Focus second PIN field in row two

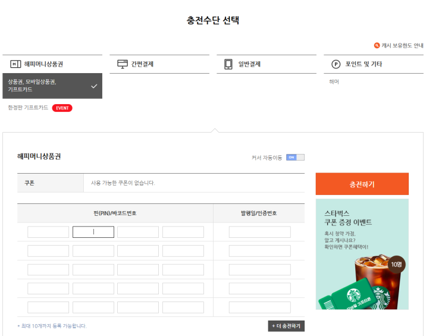point(93,251)
